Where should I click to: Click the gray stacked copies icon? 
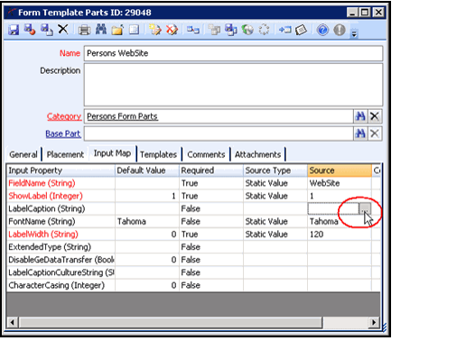214,30
